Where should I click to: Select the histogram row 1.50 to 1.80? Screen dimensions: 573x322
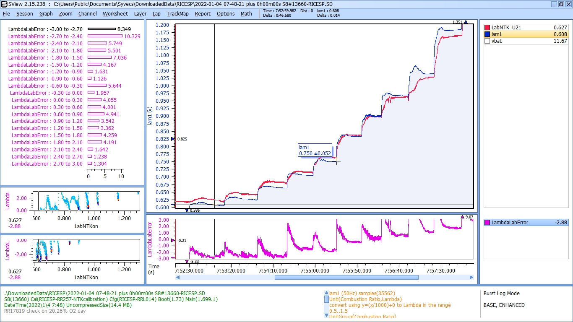pyautogui.click(x=64, y=135)
